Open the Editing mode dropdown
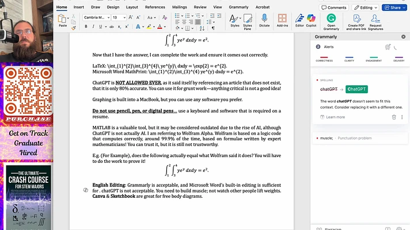The image size is (410, 230). (x=366, y=7)
